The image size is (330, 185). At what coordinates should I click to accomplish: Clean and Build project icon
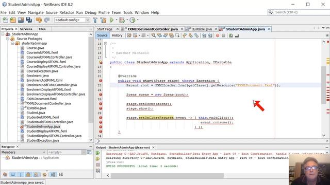tap(103, 20)
